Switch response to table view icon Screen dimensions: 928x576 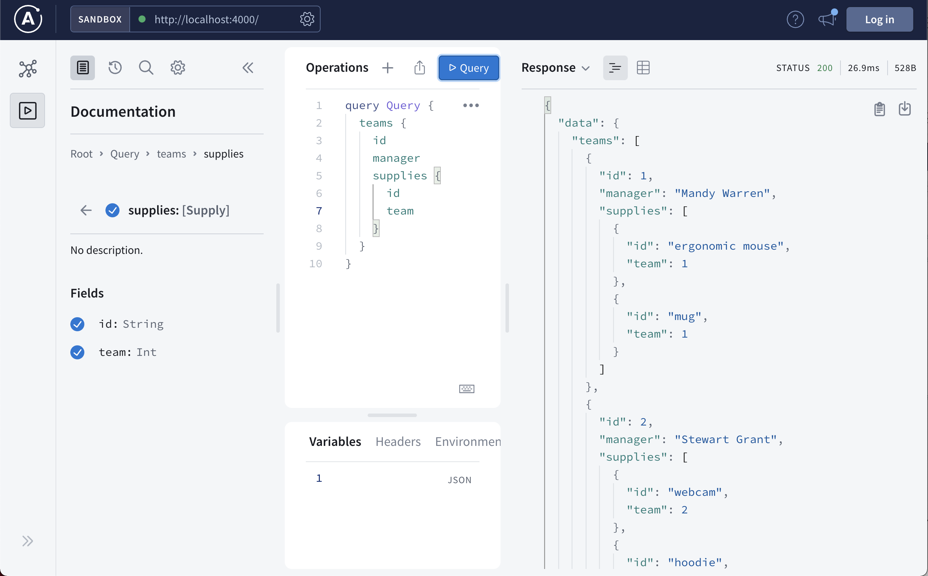tap(643, 68)
